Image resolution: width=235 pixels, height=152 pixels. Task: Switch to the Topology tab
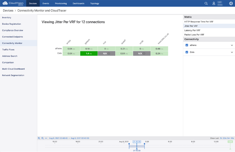pos(95,3)
